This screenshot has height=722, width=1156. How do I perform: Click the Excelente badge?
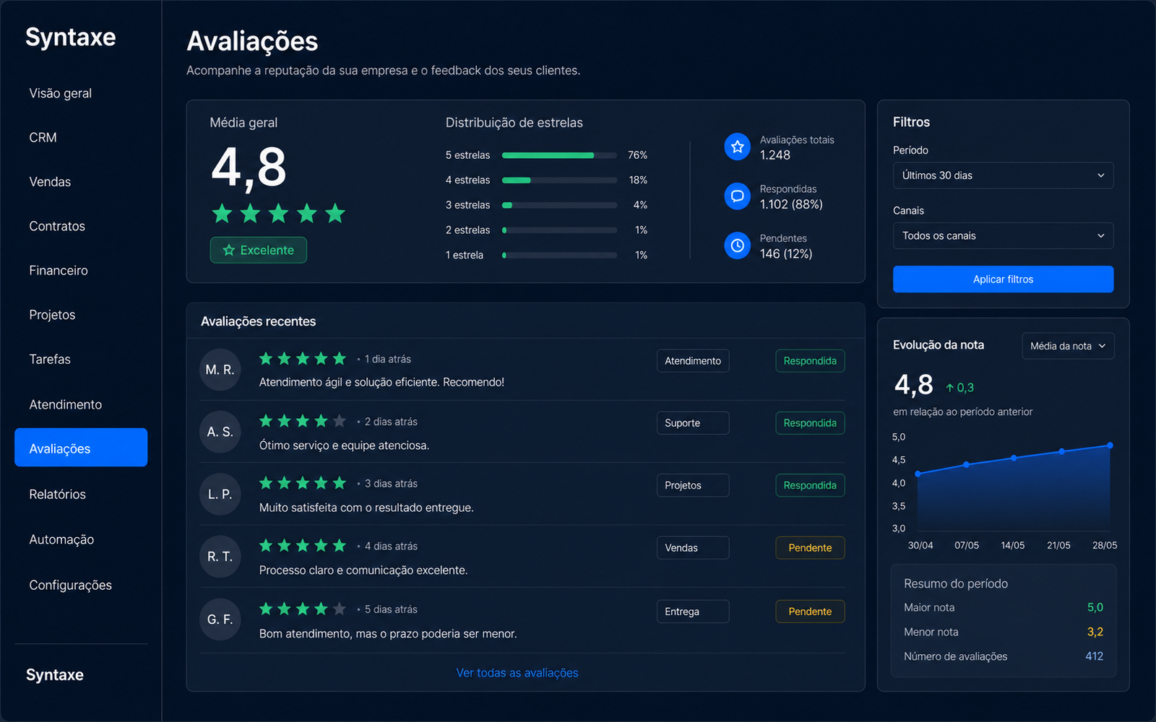coord(258,250)
